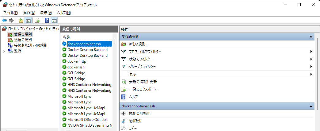Click the export list toolbar icon

coord(37,21)
